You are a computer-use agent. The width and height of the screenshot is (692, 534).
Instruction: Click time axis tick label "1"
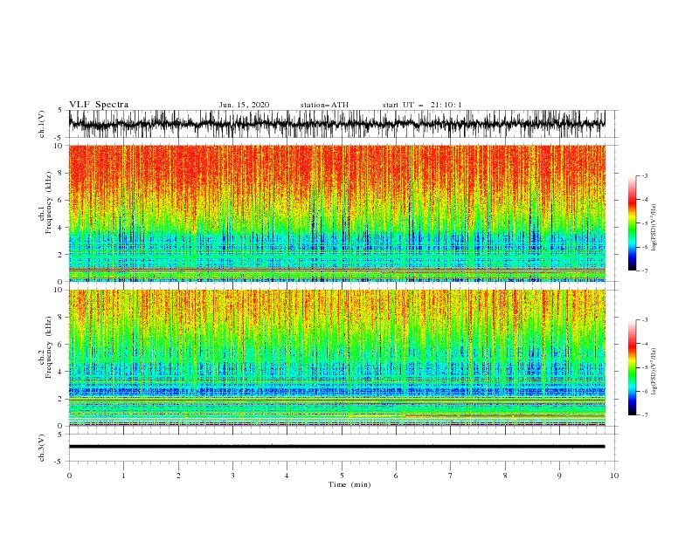(x=123, y=476)
